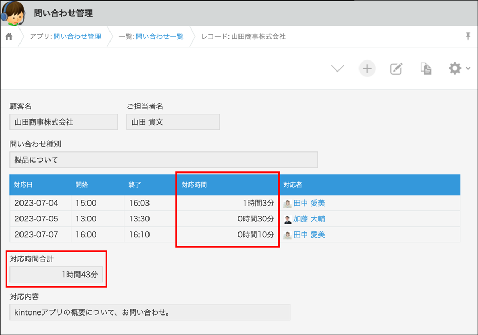Select the 対応内容 text field
The image size is (478, 335).
[x=149, y=312]
